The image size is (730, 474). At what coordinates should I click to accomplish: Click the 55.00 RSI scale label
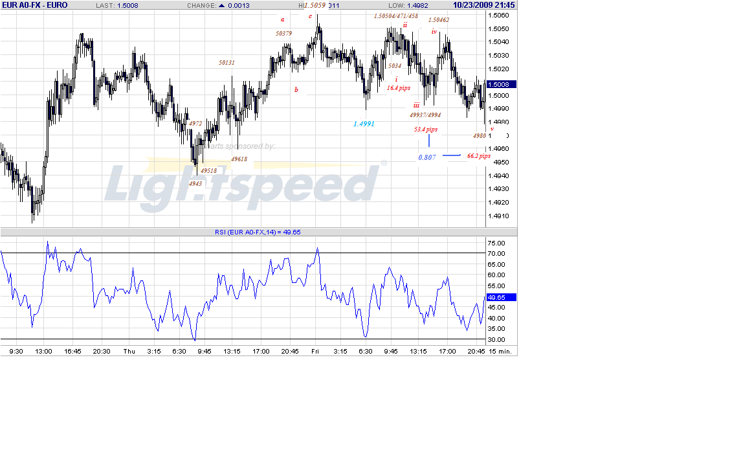click(496, 286)
